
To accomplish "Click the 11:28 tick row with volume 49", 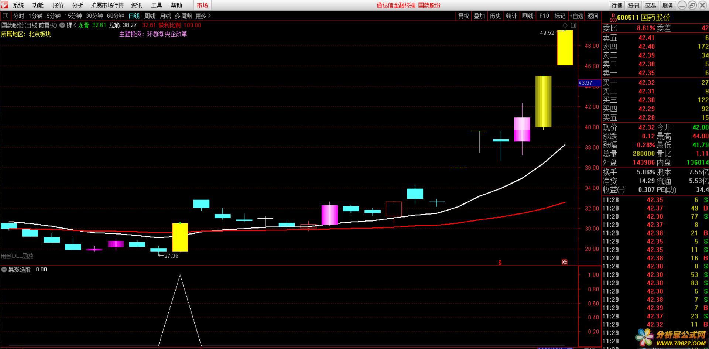I will click(x=655, y=208).
